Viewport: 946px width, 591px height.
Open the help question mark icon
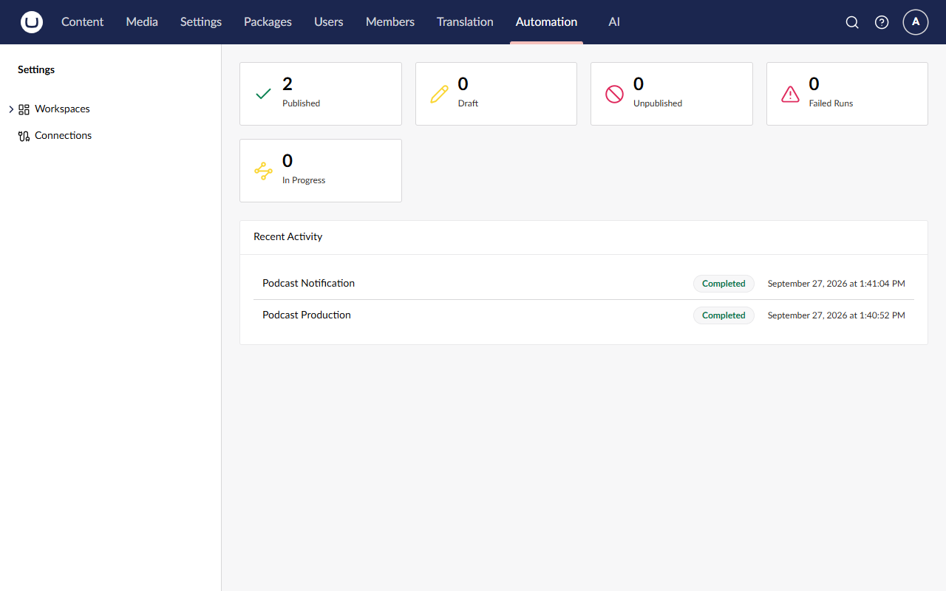882,22
